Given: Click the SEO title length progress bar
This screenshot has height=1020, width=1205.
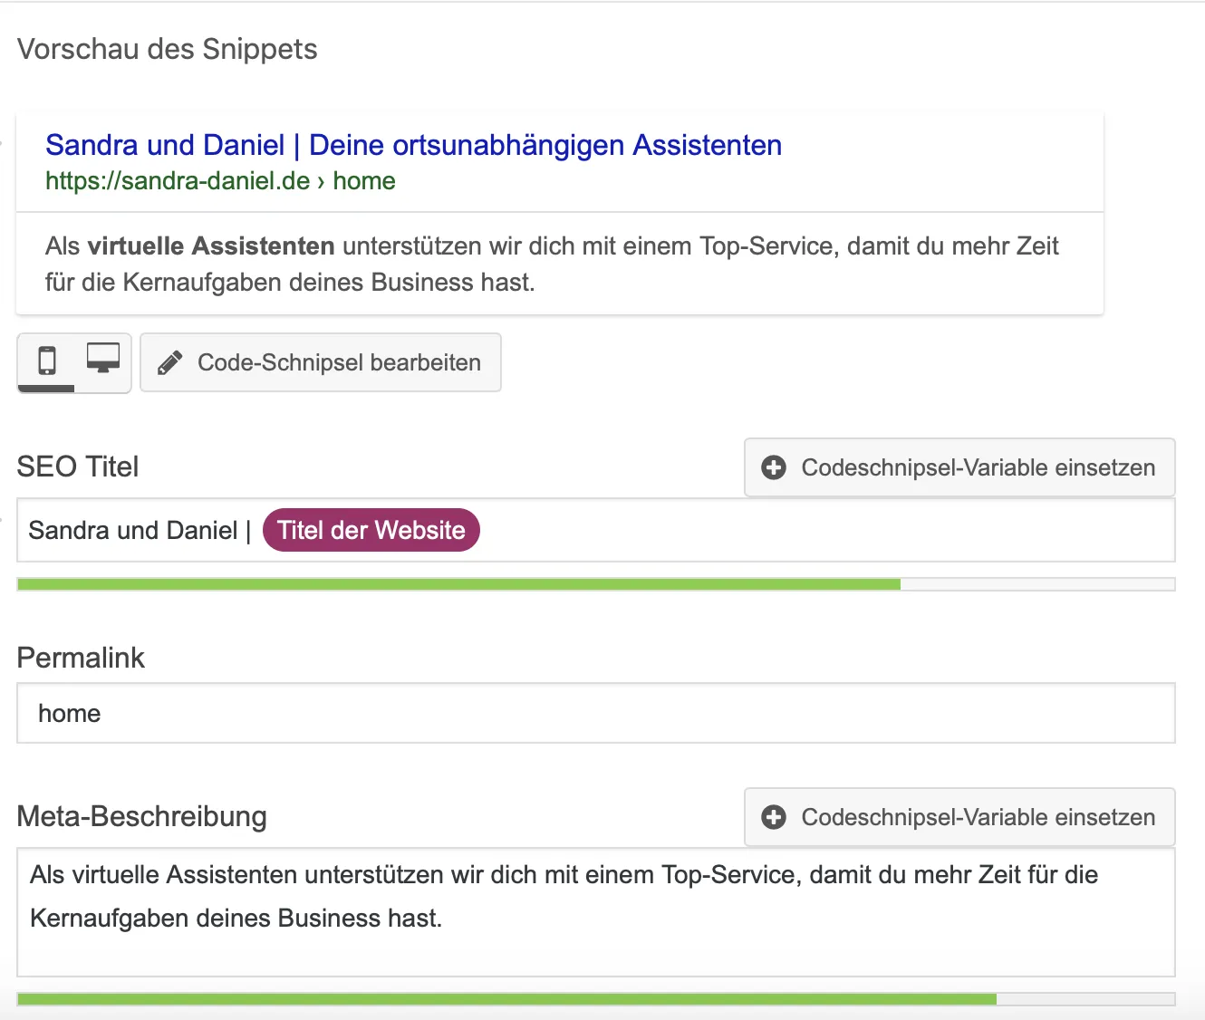Looking at the screenshot, I should click(x=596, y=584).
